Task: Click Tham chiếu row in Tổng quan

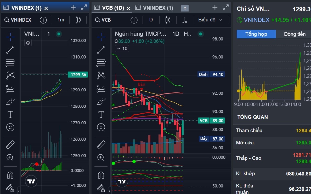Action: [272, 131]
